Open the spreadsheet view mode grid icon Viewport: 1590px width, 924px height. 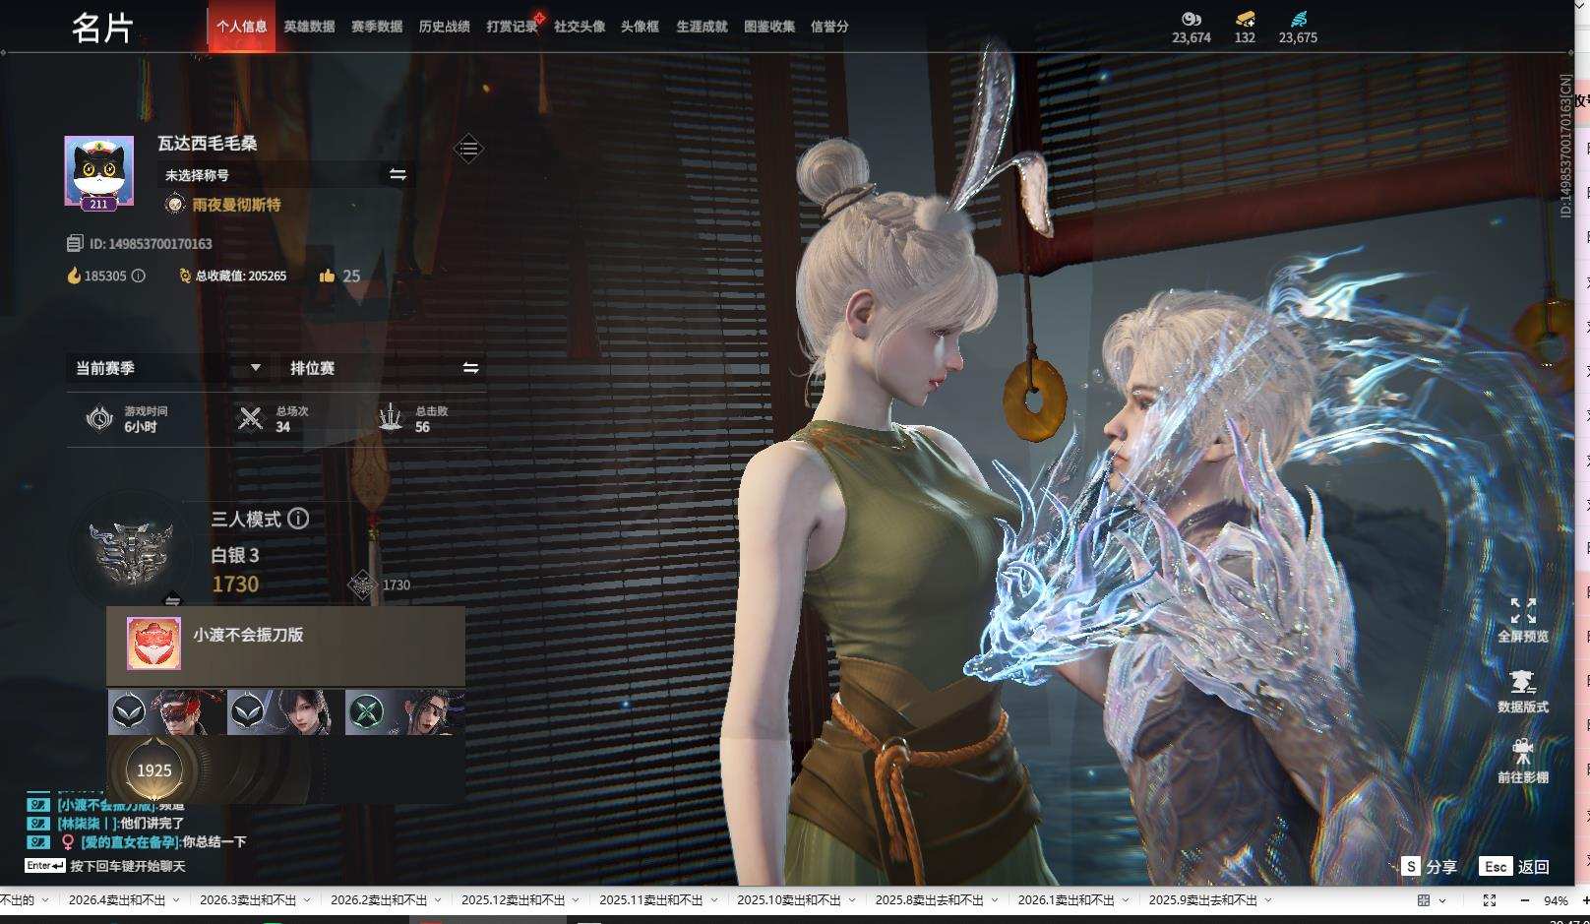1424,900
